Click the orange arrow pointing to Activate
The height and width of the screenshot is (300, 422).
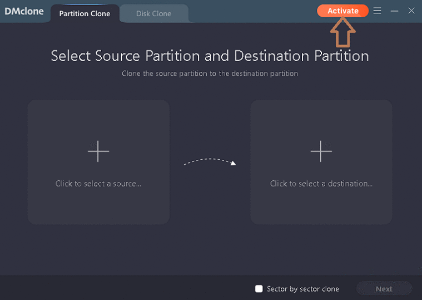click(x=343, y=32)
